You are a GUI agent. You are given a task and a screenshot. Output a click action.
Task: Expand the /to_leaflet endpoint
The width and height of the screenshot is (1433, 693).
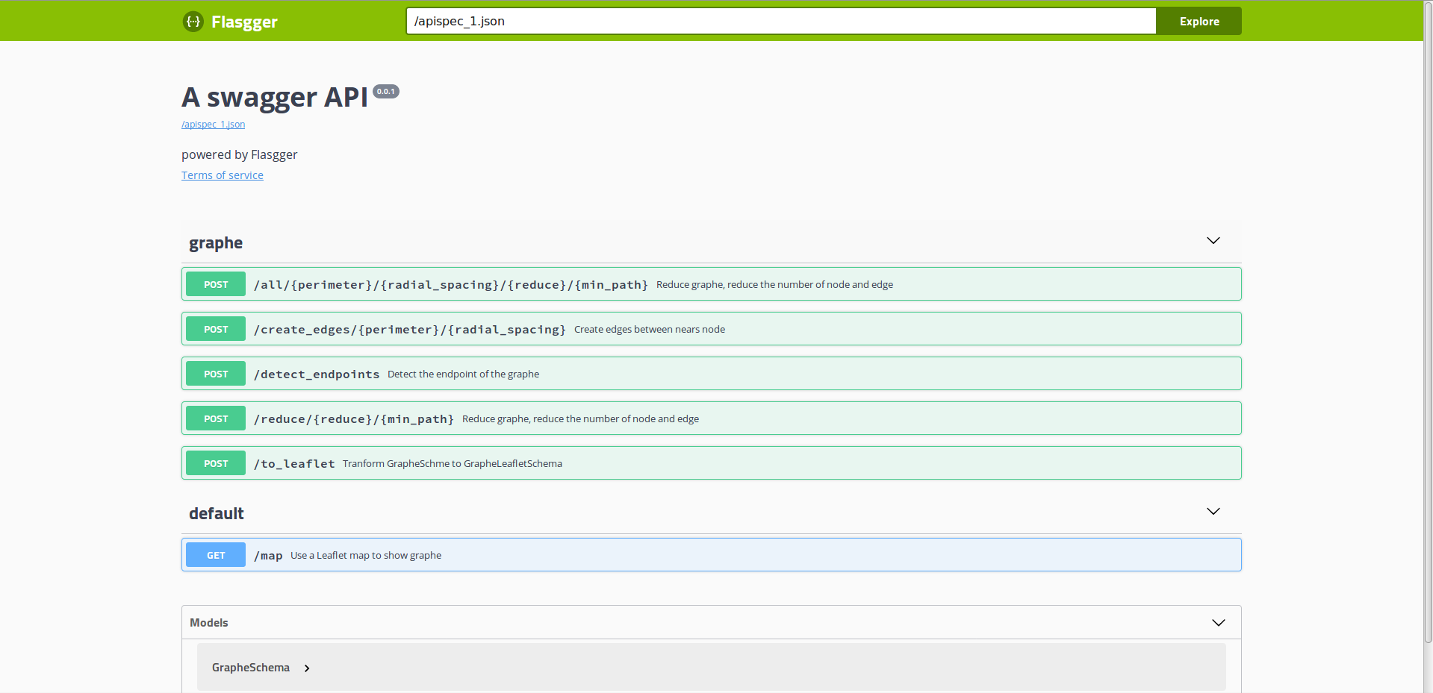click(712, 463)
